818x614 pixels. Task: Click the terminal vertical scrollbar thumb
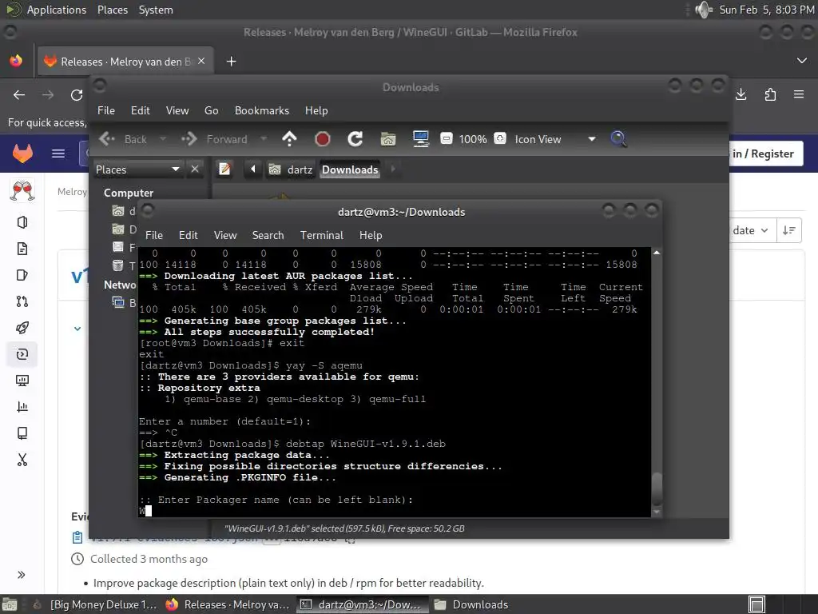point(657,489)
